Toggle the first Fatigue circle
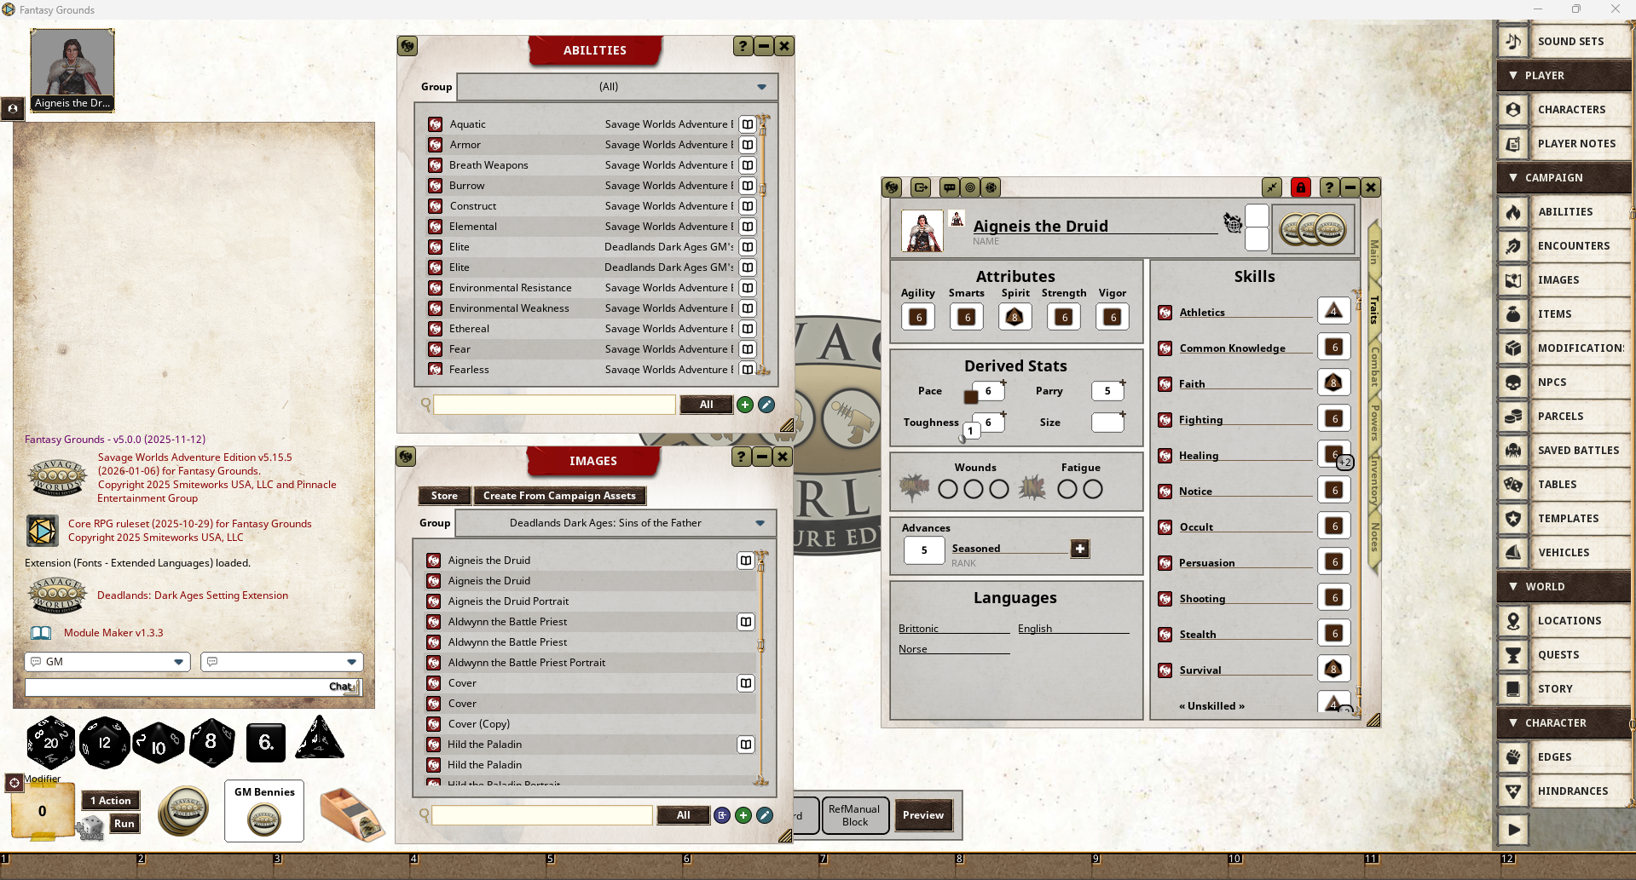Viewport: 1636px width, 880px height. tap(1067, 489)
